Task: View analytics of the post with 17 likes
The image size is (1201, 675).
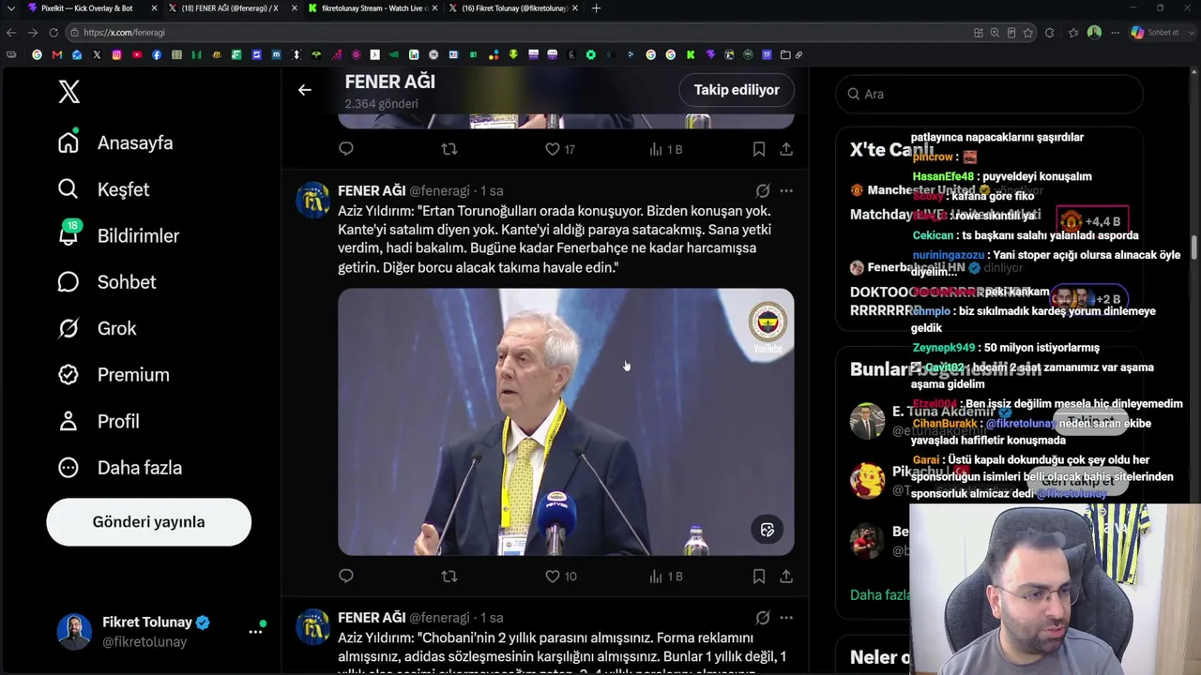Action: tap(666, 149)
